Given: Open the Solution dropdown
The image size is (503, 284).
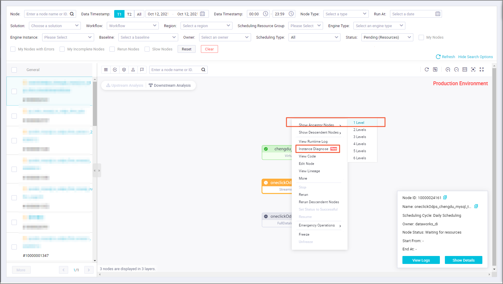Looking at the screenshot, I should (55, 26).
